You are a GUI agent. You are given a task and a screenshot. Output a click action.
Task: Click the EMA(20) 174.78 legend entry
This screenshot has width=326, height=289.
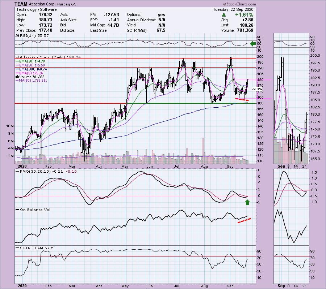tap(30, 61)
